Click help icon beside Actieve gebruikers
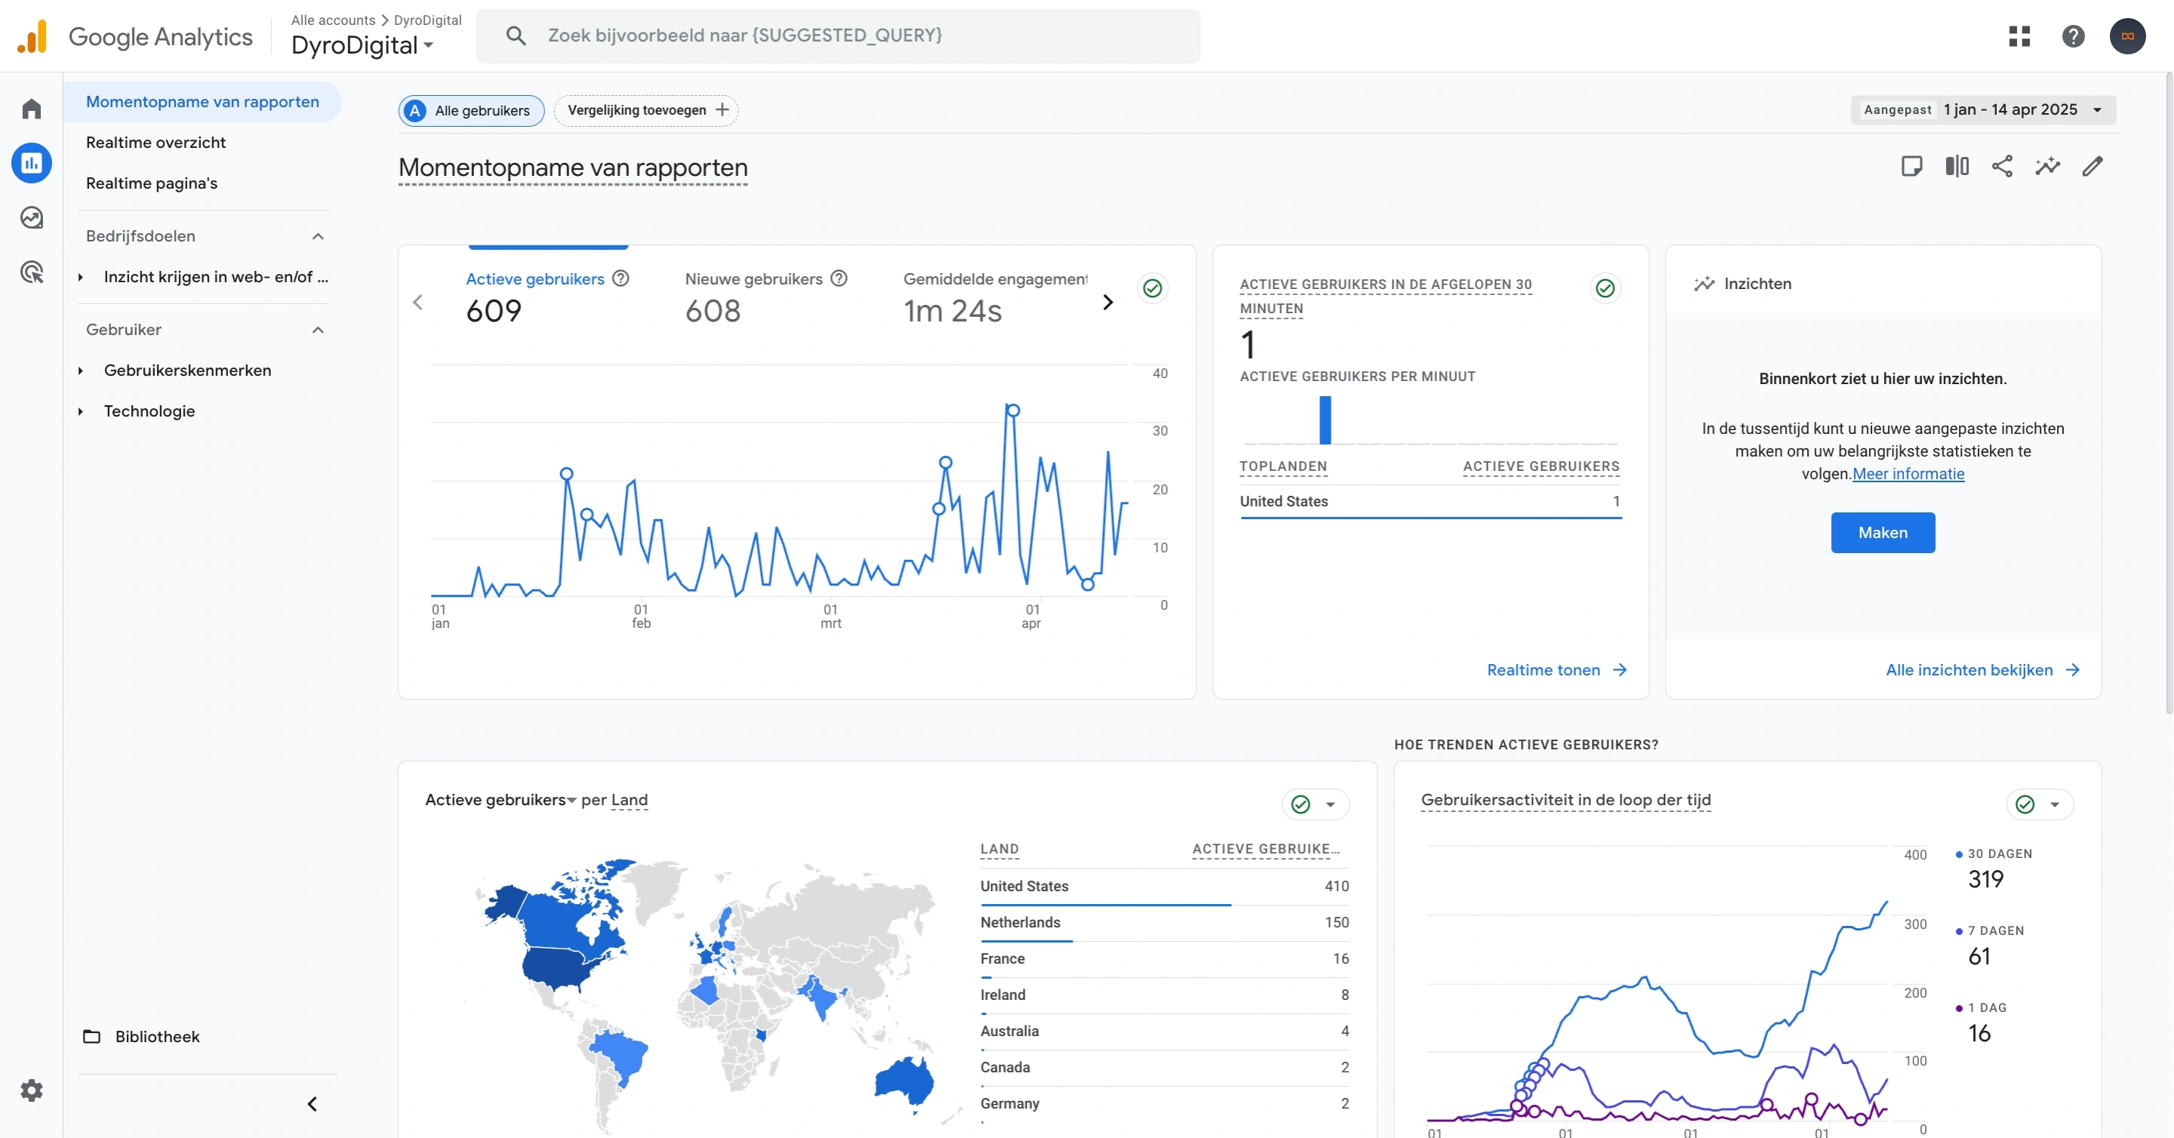Image resolution: width=2174 pixels, height=1138 pixels. [620, 278]
